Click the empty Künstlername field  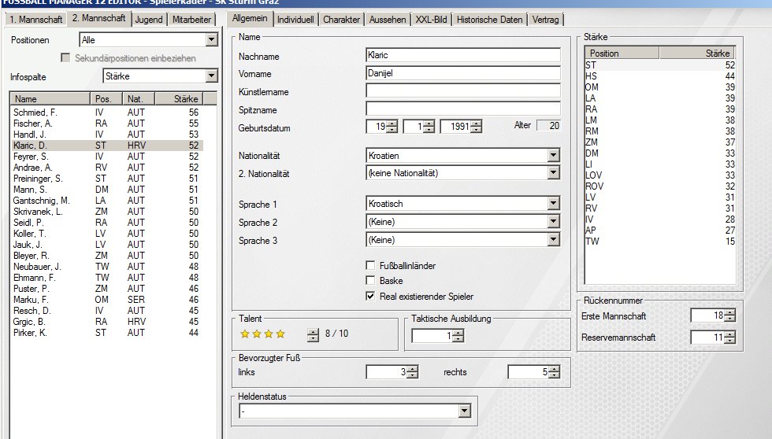coord(463,91)
